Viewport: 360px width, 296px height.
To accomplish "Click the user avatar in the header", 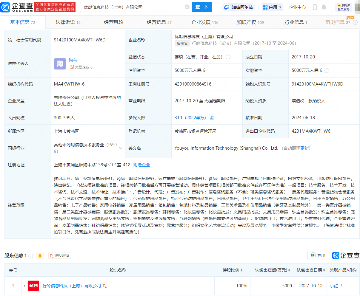I will (x=357, y=7).
